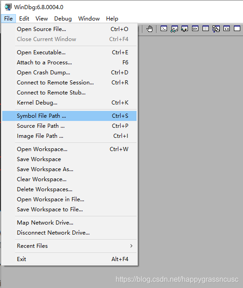Image resolution: width=243 pixels, height=288 pixels.
Task: Open the Debug menu
Action: [63, 19]
